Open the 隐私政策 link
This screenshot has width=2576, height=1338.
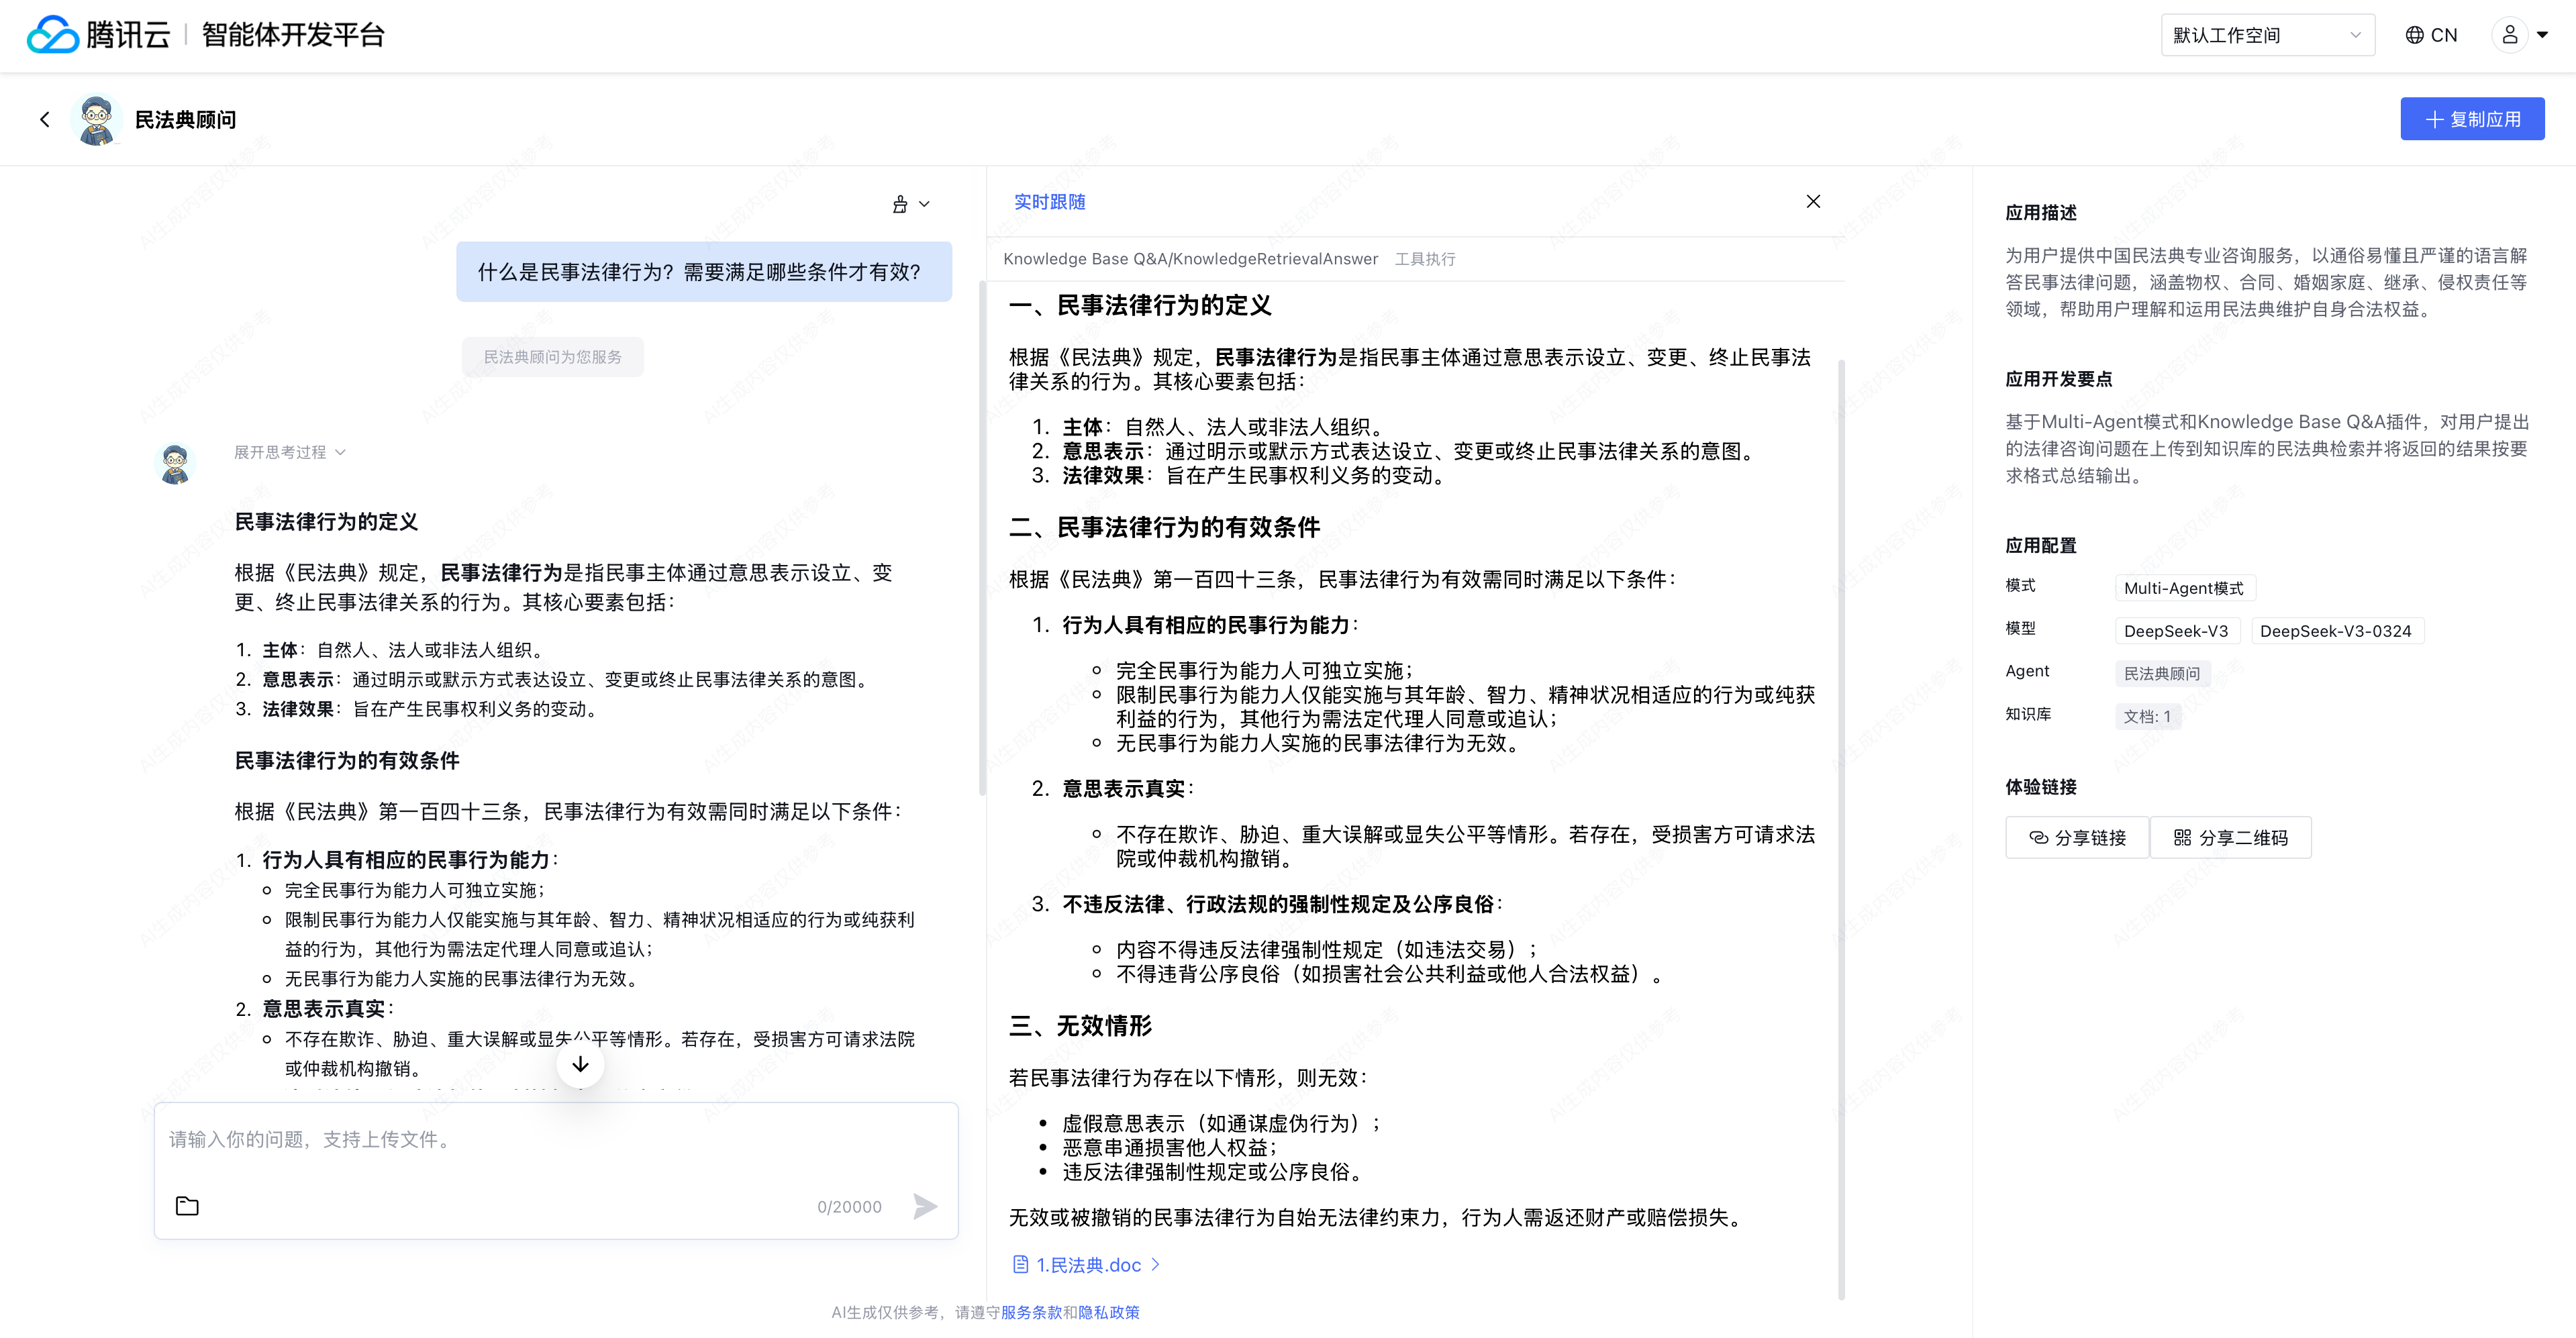pos(1109,1312)
